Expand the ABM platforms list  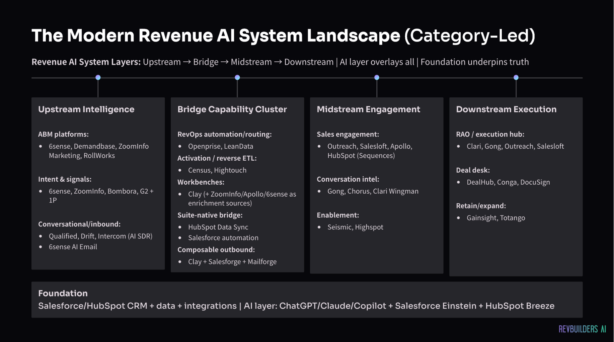[64, 134]
